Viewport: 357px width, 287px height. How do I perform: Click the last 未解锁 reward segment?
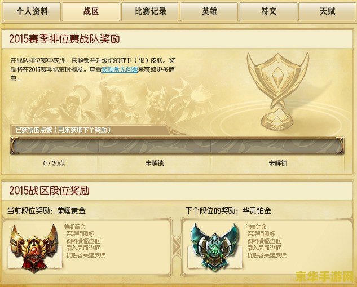277,163
